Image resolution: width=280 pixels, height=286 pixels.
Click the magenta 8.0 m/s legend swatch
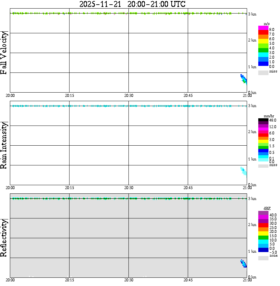click(263, 28)
